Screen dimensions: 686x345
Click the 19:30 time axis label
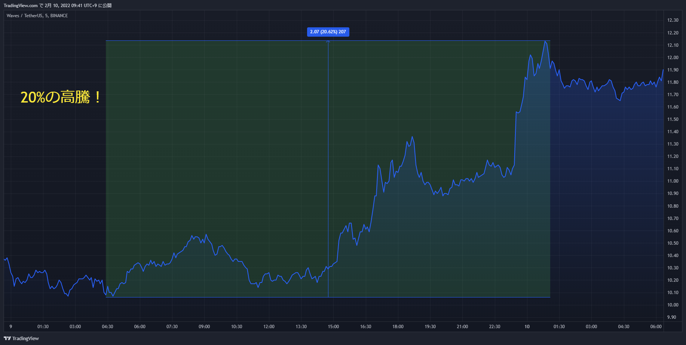430,327
